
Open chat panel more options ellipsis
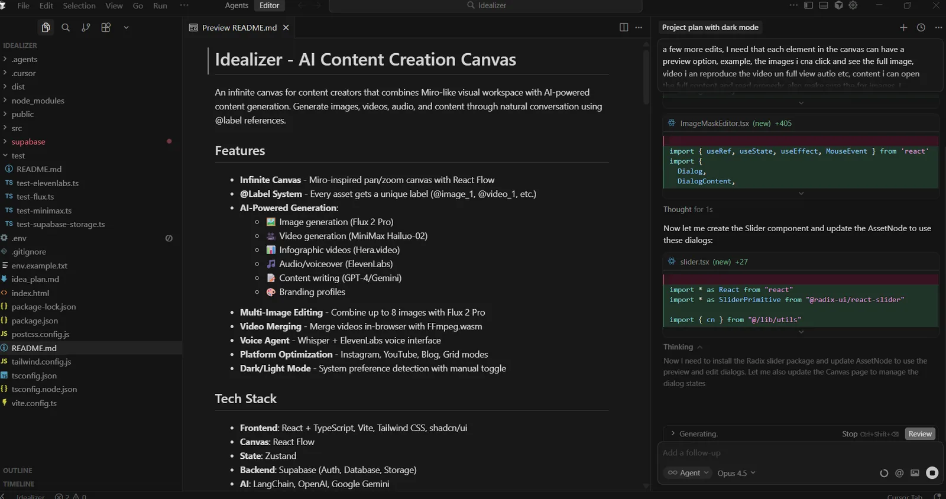pyautogui.click(x=938, y=28)
